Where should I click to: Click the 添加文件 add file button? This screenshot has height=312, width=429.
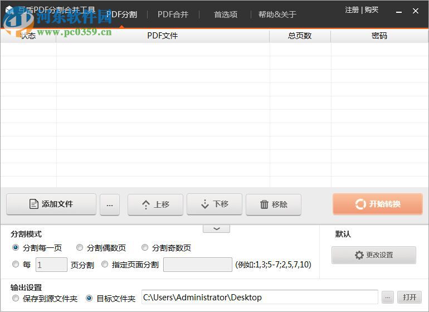tap(51, 204)
